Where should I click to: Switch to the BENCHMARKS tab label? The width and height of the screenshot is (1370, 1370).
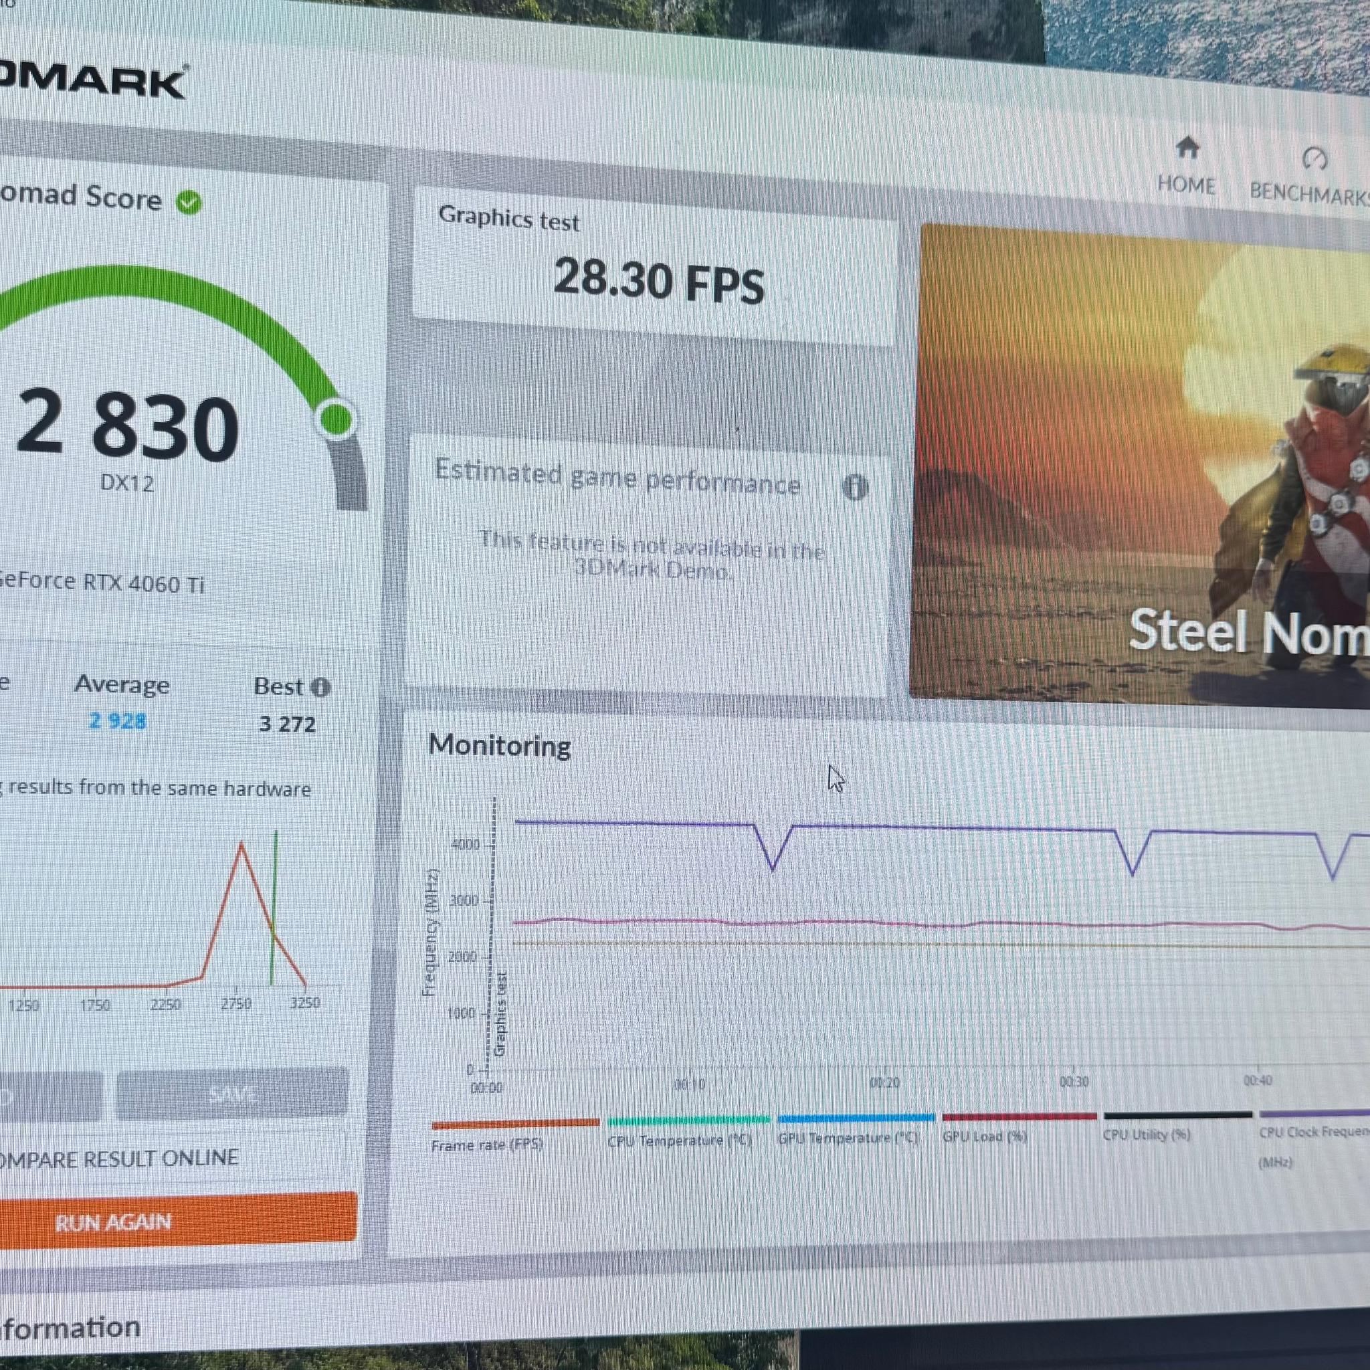(1309, 193)
